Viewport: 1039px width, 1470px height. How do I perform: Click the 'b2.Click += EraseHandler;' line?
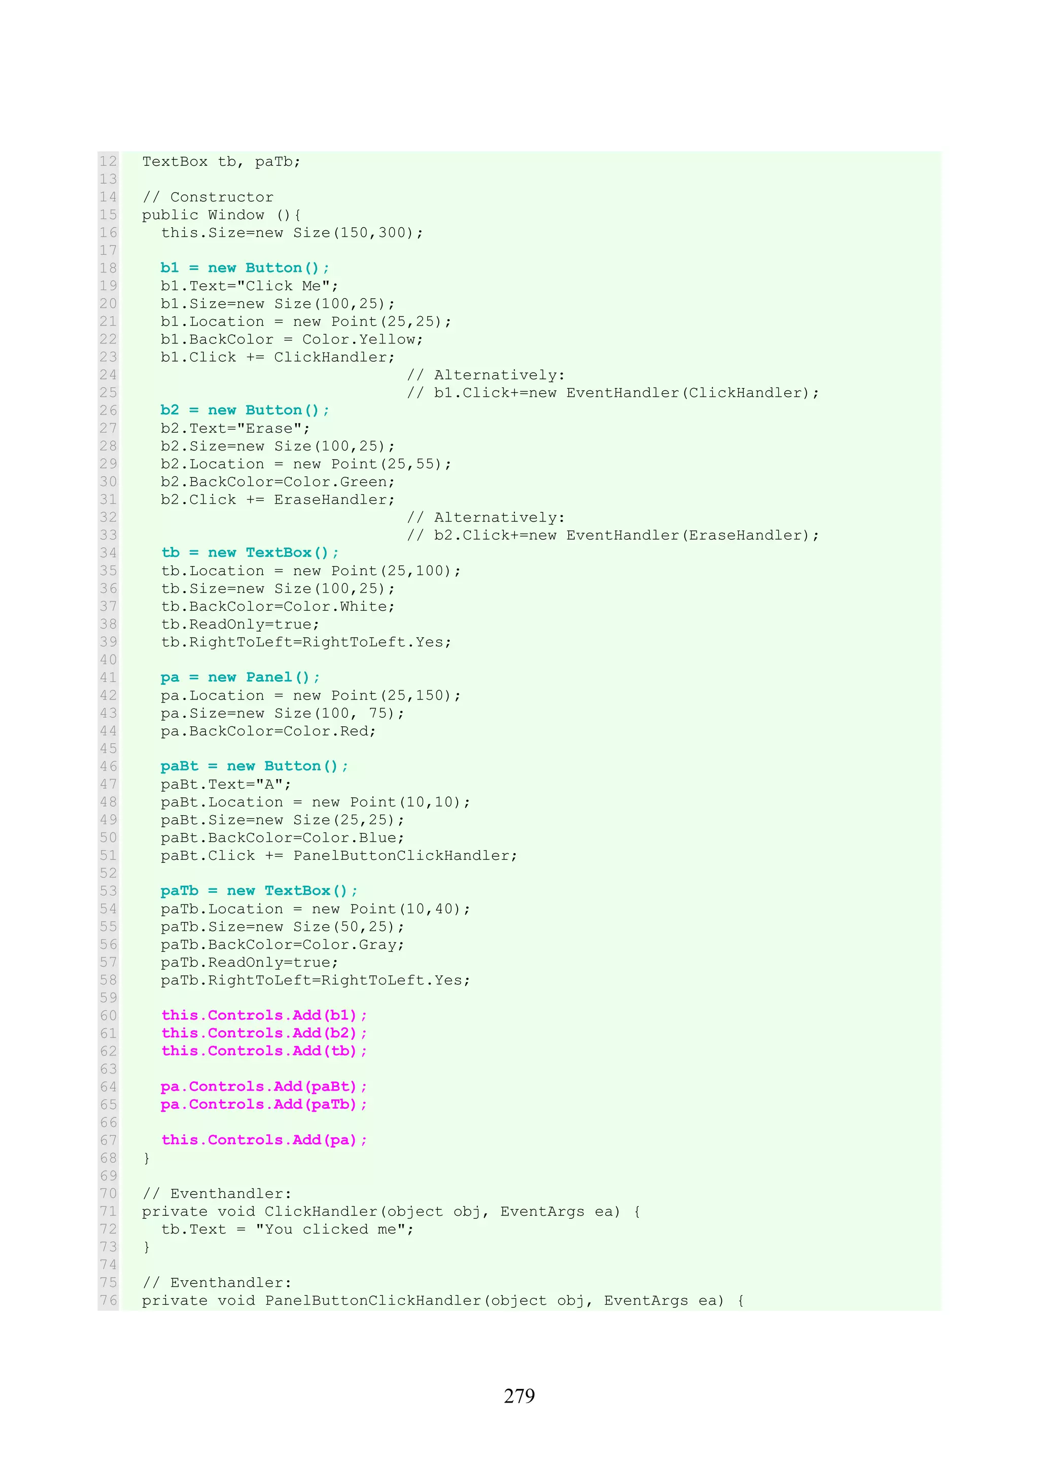(278, 500)
